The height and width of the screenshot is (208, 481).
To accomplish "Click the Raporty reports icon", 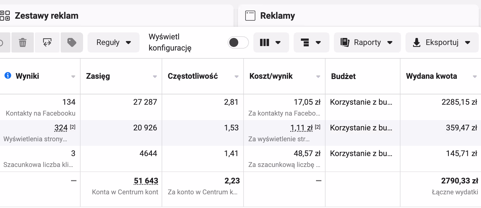I will [345, 42].
